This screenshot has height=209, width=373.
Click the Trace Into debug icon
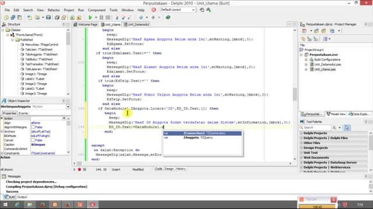coord(117,17)
